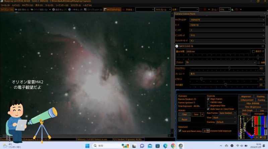
Task: Open Chrome from the taskbar
Action: click(x=173, y=146)
